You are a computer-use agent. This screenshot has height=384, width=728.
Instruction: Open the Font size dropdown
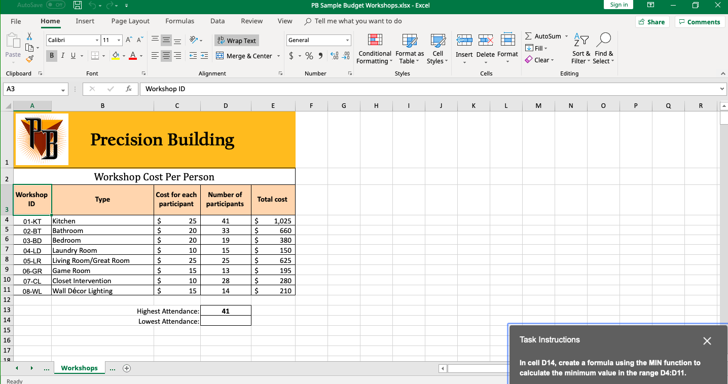119,40
